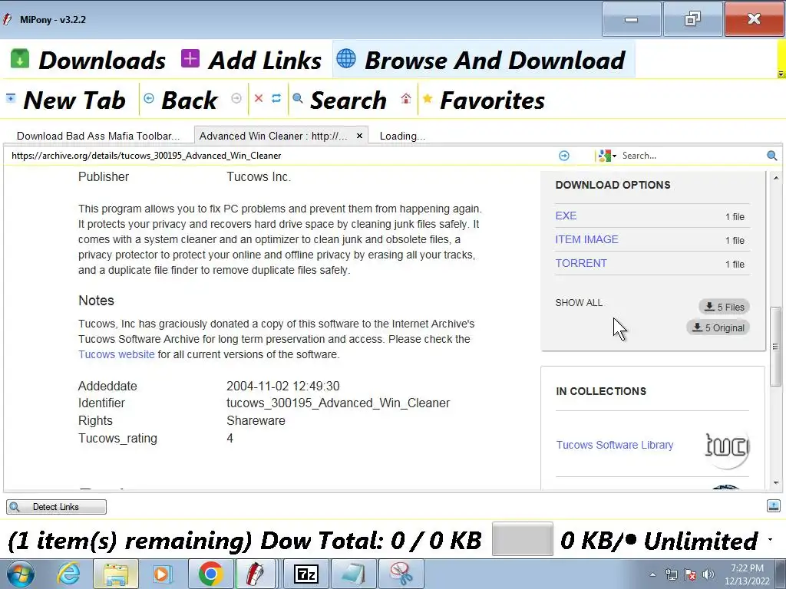Click the page scrollbar up arrow

pyautogui.click(x=776, y=178)
